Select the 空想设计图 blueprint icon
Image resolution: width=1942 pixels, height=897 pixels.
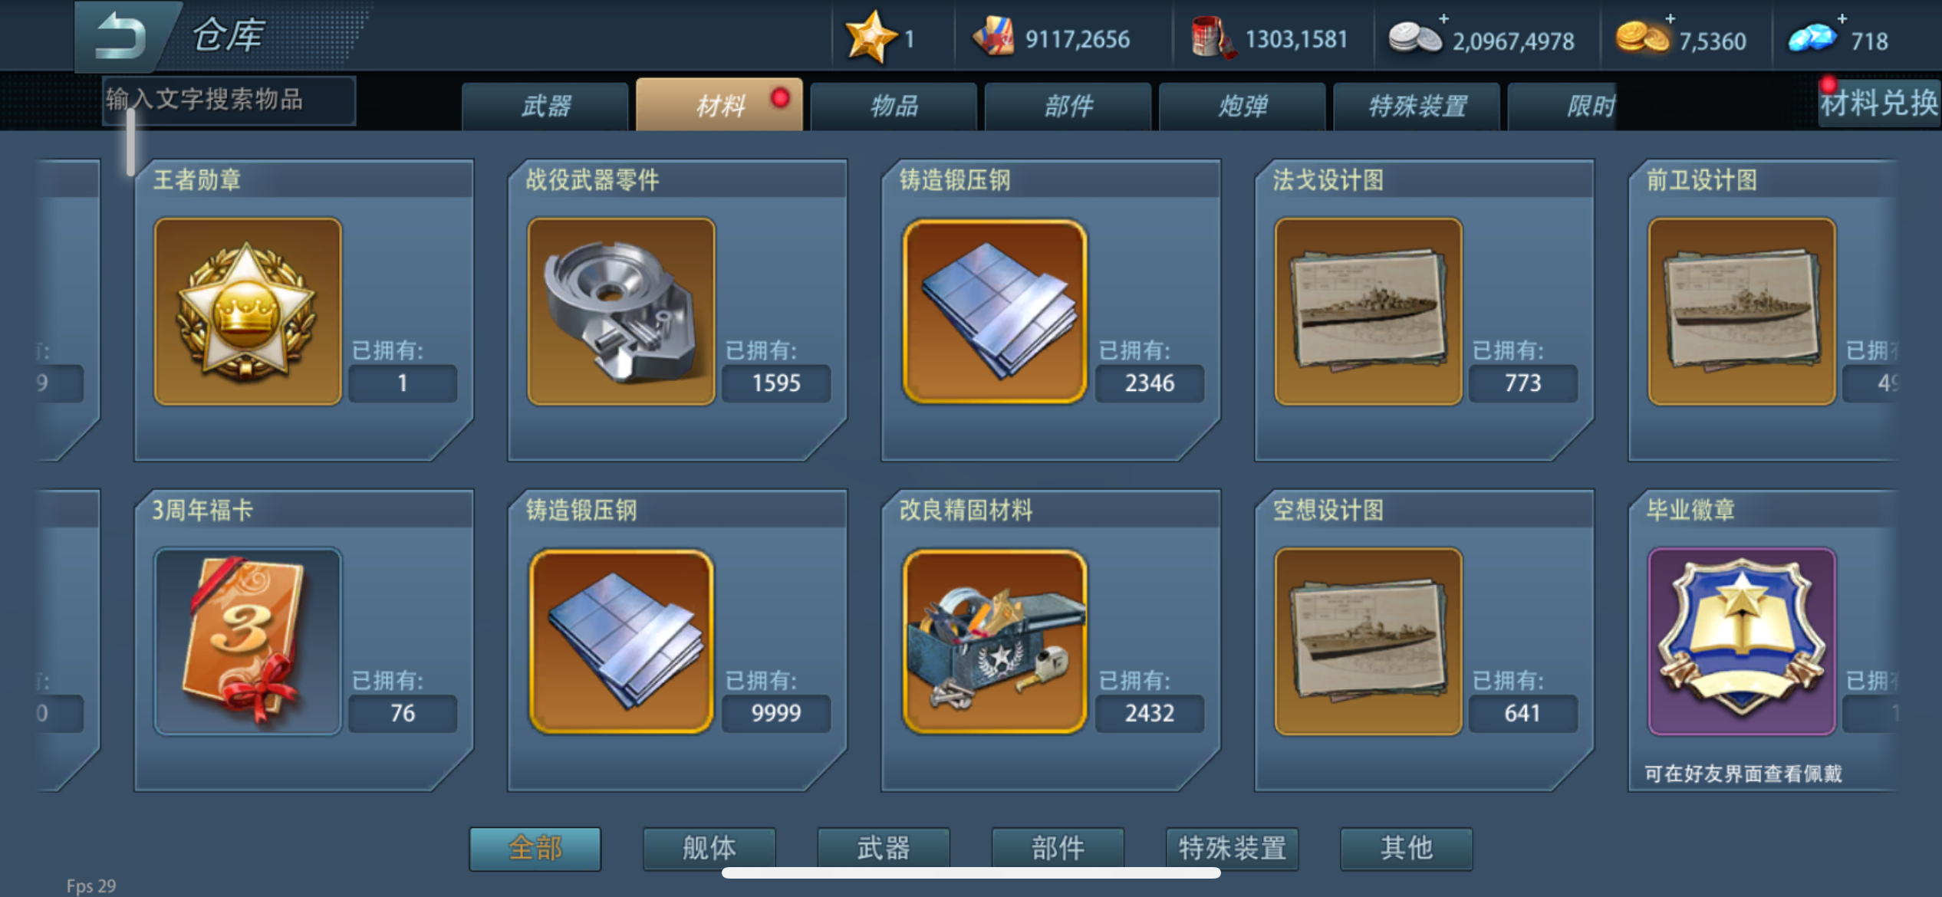click(x=1368, y=641)
